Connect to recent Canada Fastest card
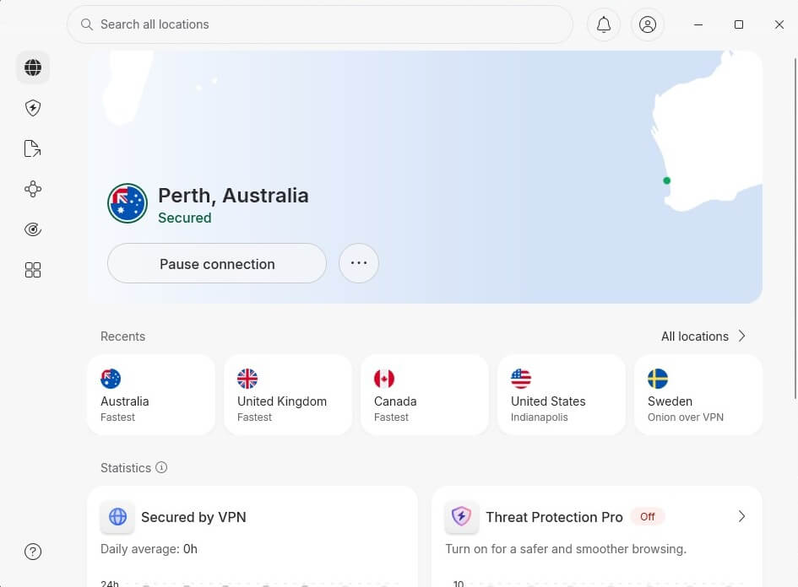The width and height of the screenshot is (798, 587). click(425, 395)
